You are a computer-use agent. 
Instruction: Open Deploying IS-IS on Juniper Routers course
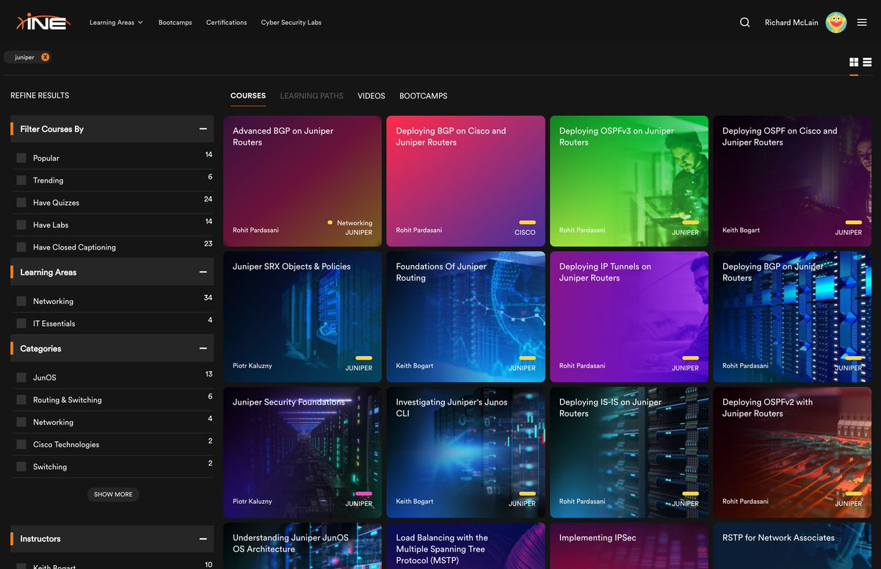629,453
